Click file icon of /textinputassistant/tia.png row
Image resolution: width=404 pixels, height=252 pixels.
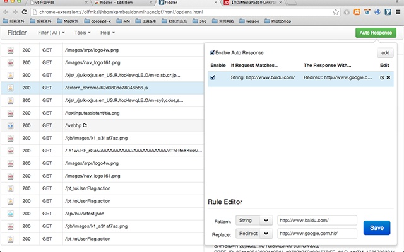(x=10, y=113)
